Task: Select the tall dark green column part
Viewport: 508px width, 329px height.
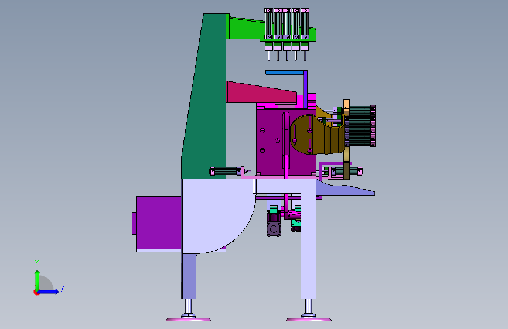Action: click(x=207, y=97)
